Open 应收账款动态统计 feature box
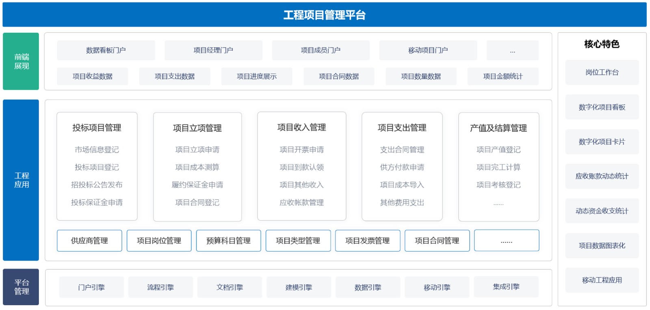The image size is (650, 310). pyautogui.click(x=602, y=176)
